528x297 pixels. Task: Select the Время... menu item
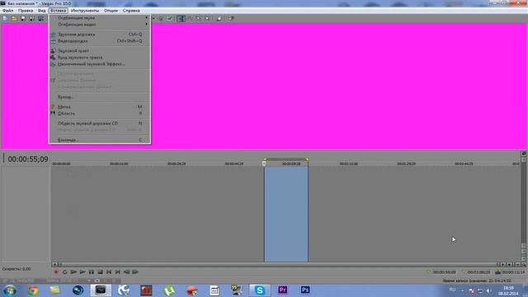[100, 97]
